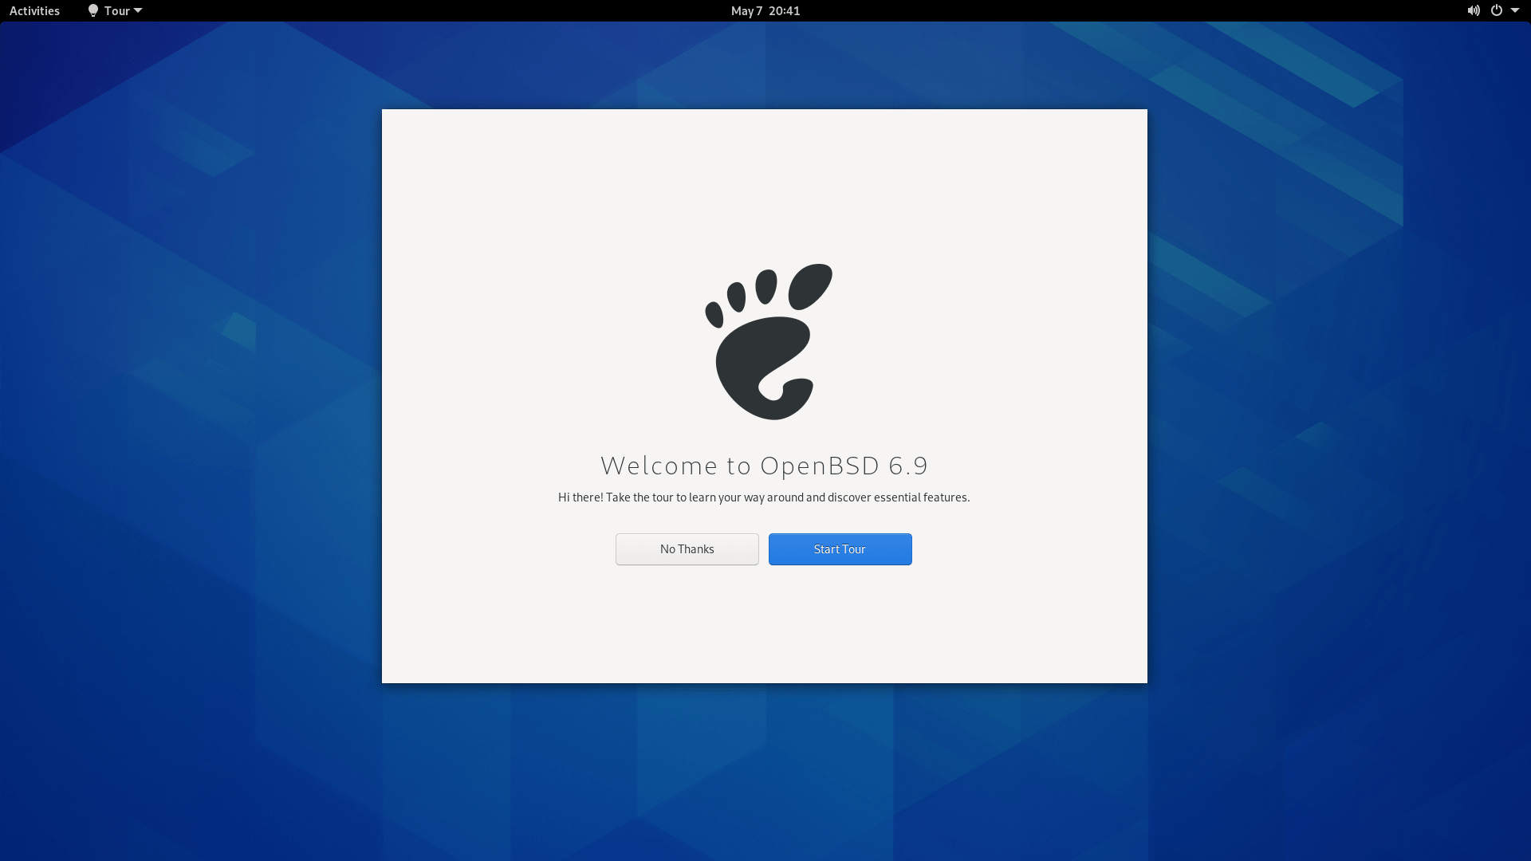Image resolution: width=1531 pixels, height=861 pixels.
Task: Open the Activities overview
Action: click(34, 10)
